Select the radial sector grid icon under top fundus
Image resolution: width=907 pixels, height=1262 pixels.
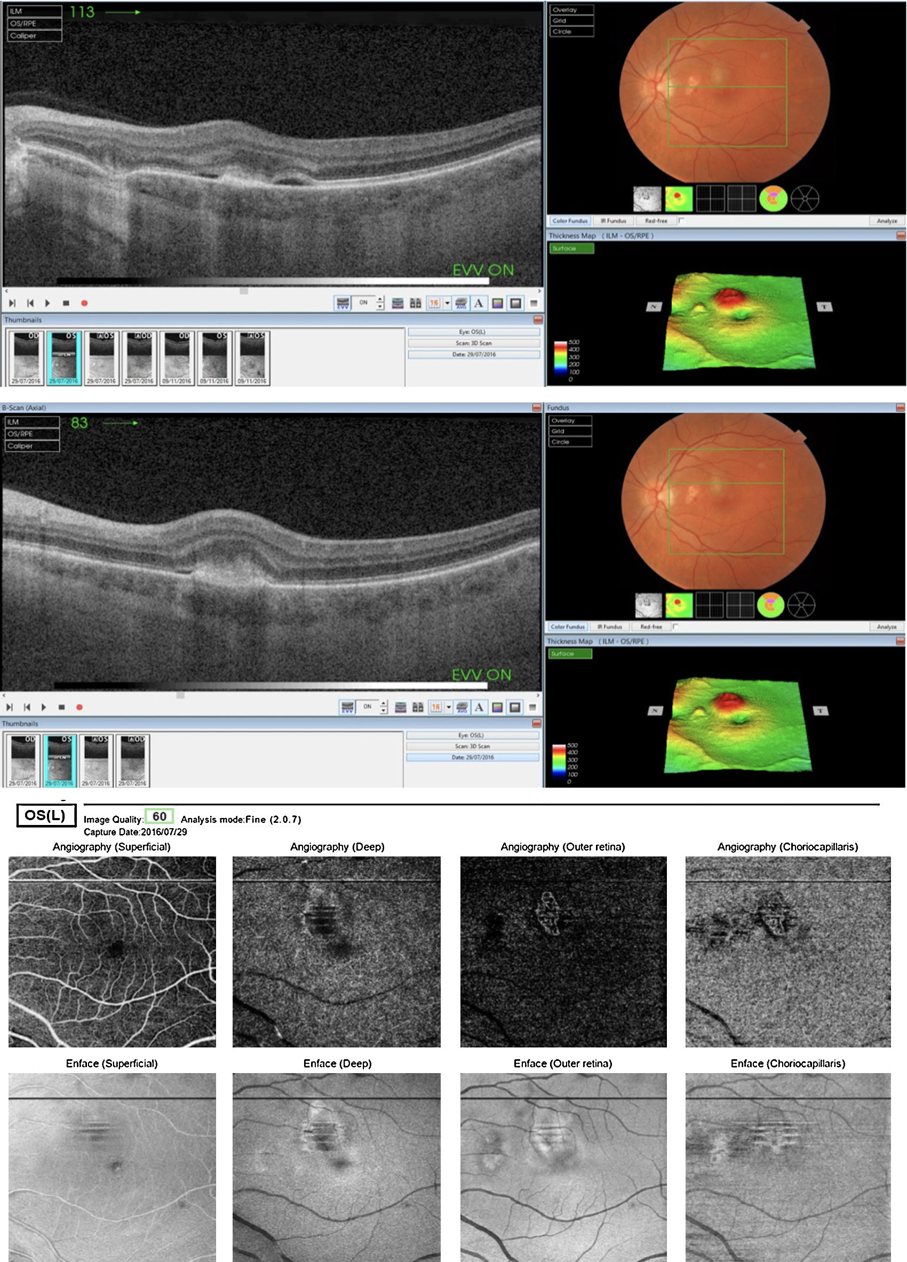pos(804,199)
